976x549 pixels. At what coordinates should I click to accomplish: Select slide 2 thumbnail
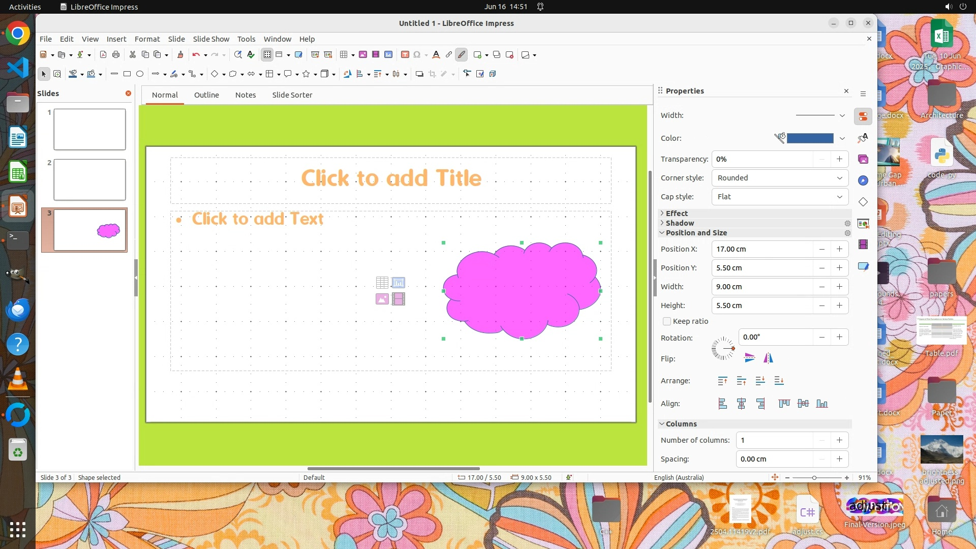89,179
